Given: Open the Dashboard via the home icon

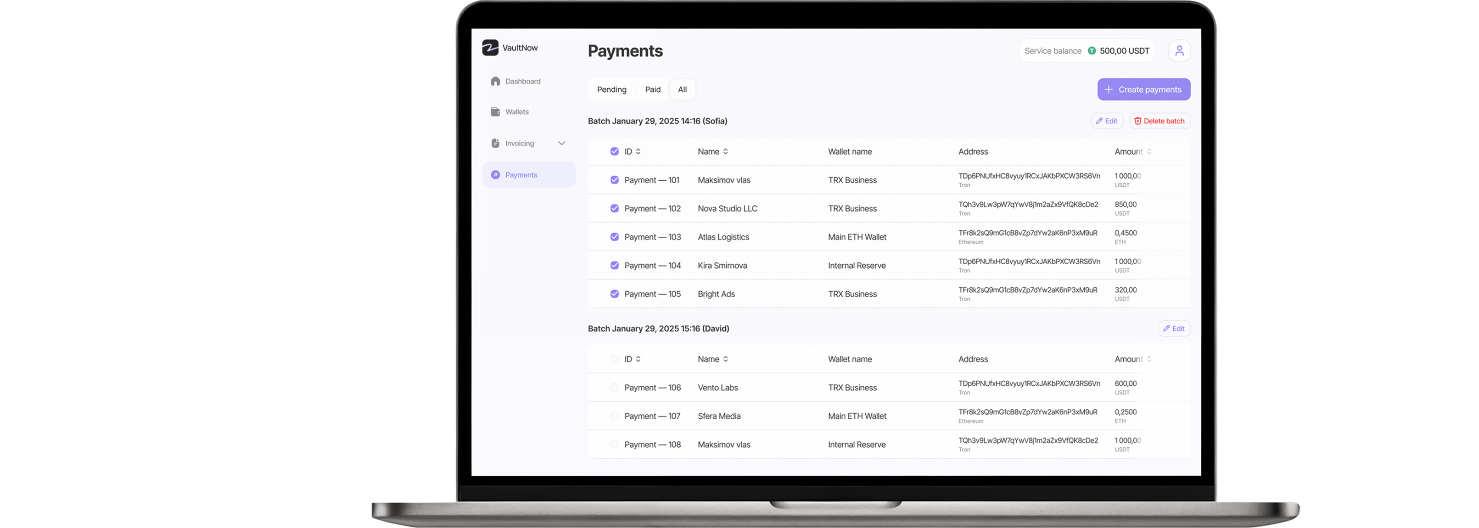Looking at the screenshot, I should (x=495, y=81).
